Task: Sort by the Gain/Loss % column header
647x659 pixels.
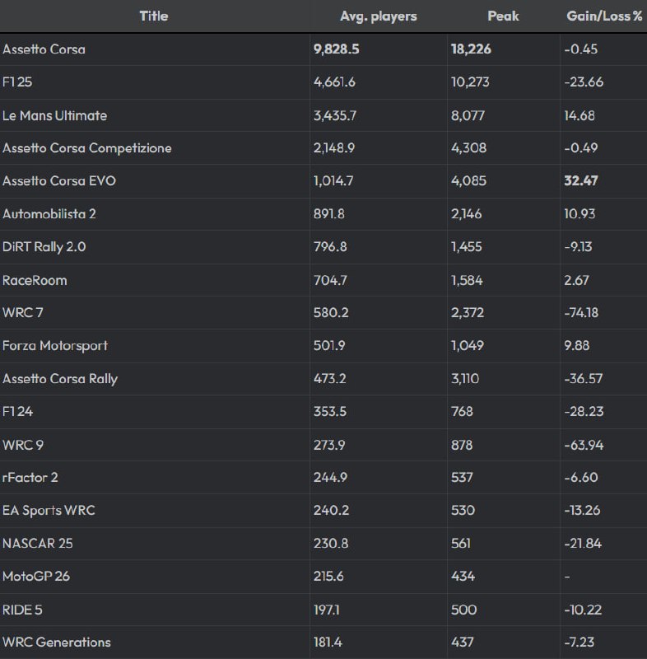Action: 604,16
